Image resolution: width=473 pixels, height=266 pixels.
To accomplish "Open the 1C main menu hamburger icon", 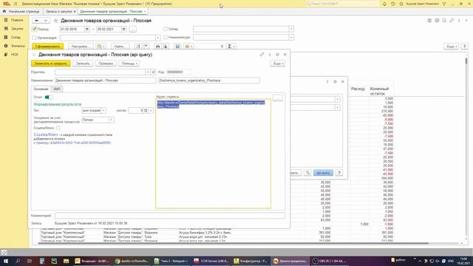I will pos(16,4).
